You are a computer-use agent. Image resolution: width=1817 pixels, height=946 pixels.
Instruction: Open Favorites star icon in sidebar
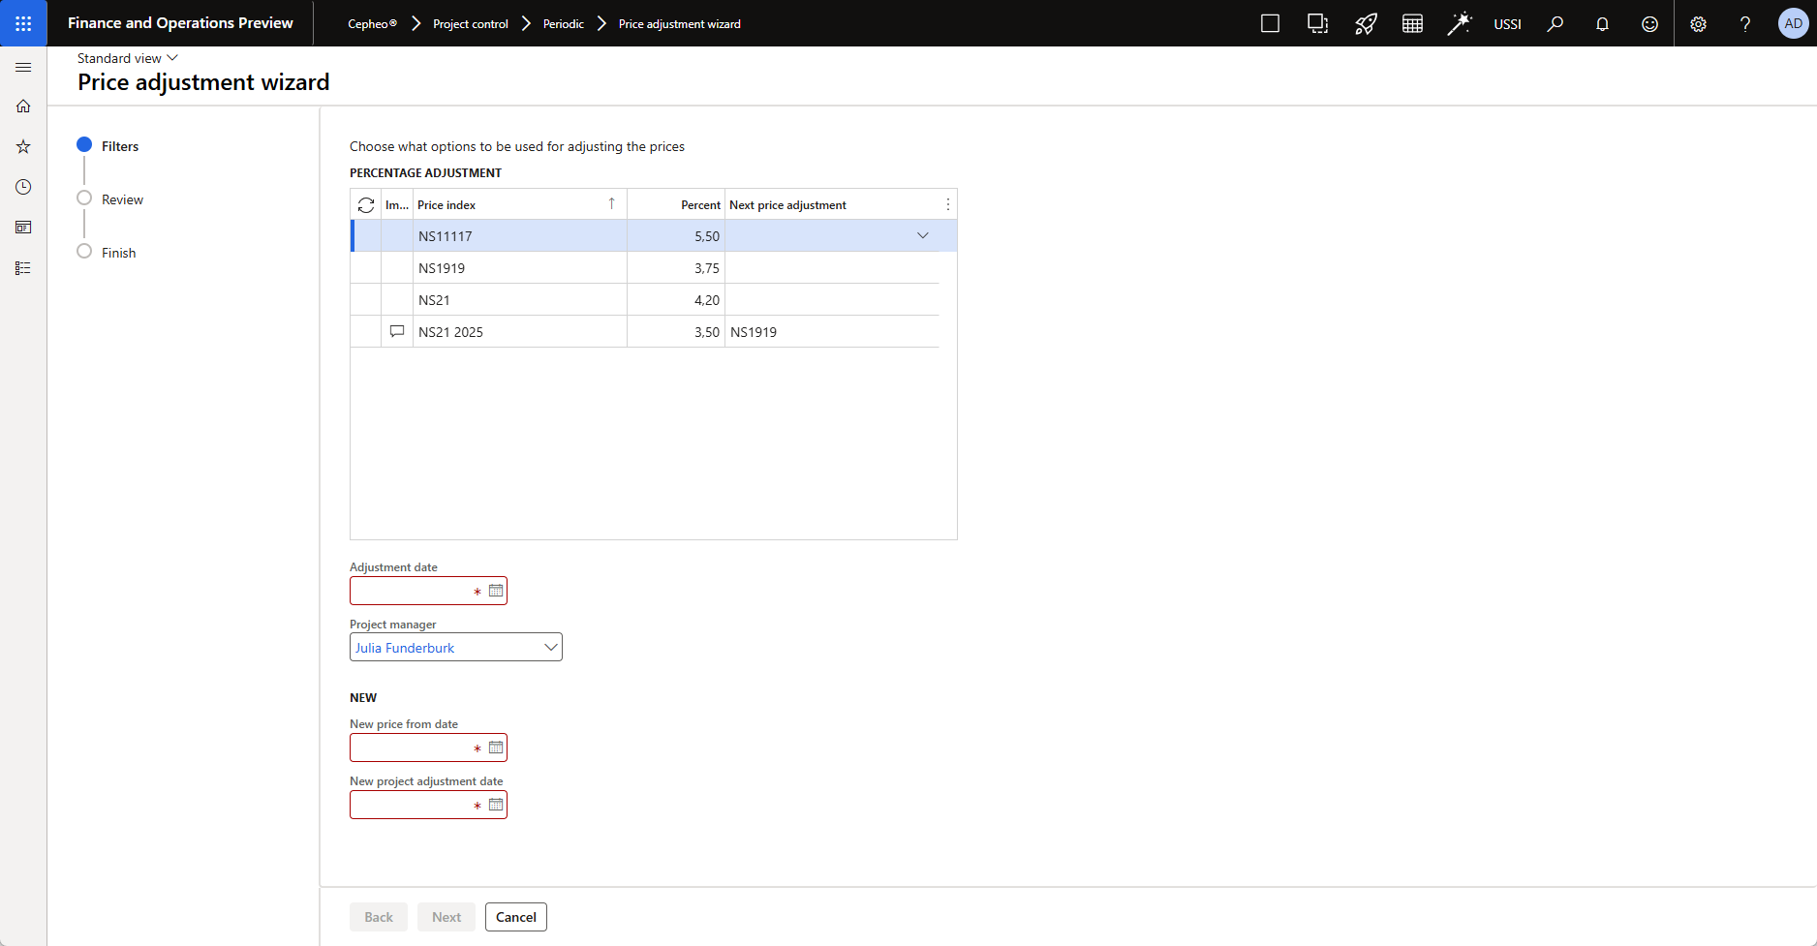click(x=23, y=147)
